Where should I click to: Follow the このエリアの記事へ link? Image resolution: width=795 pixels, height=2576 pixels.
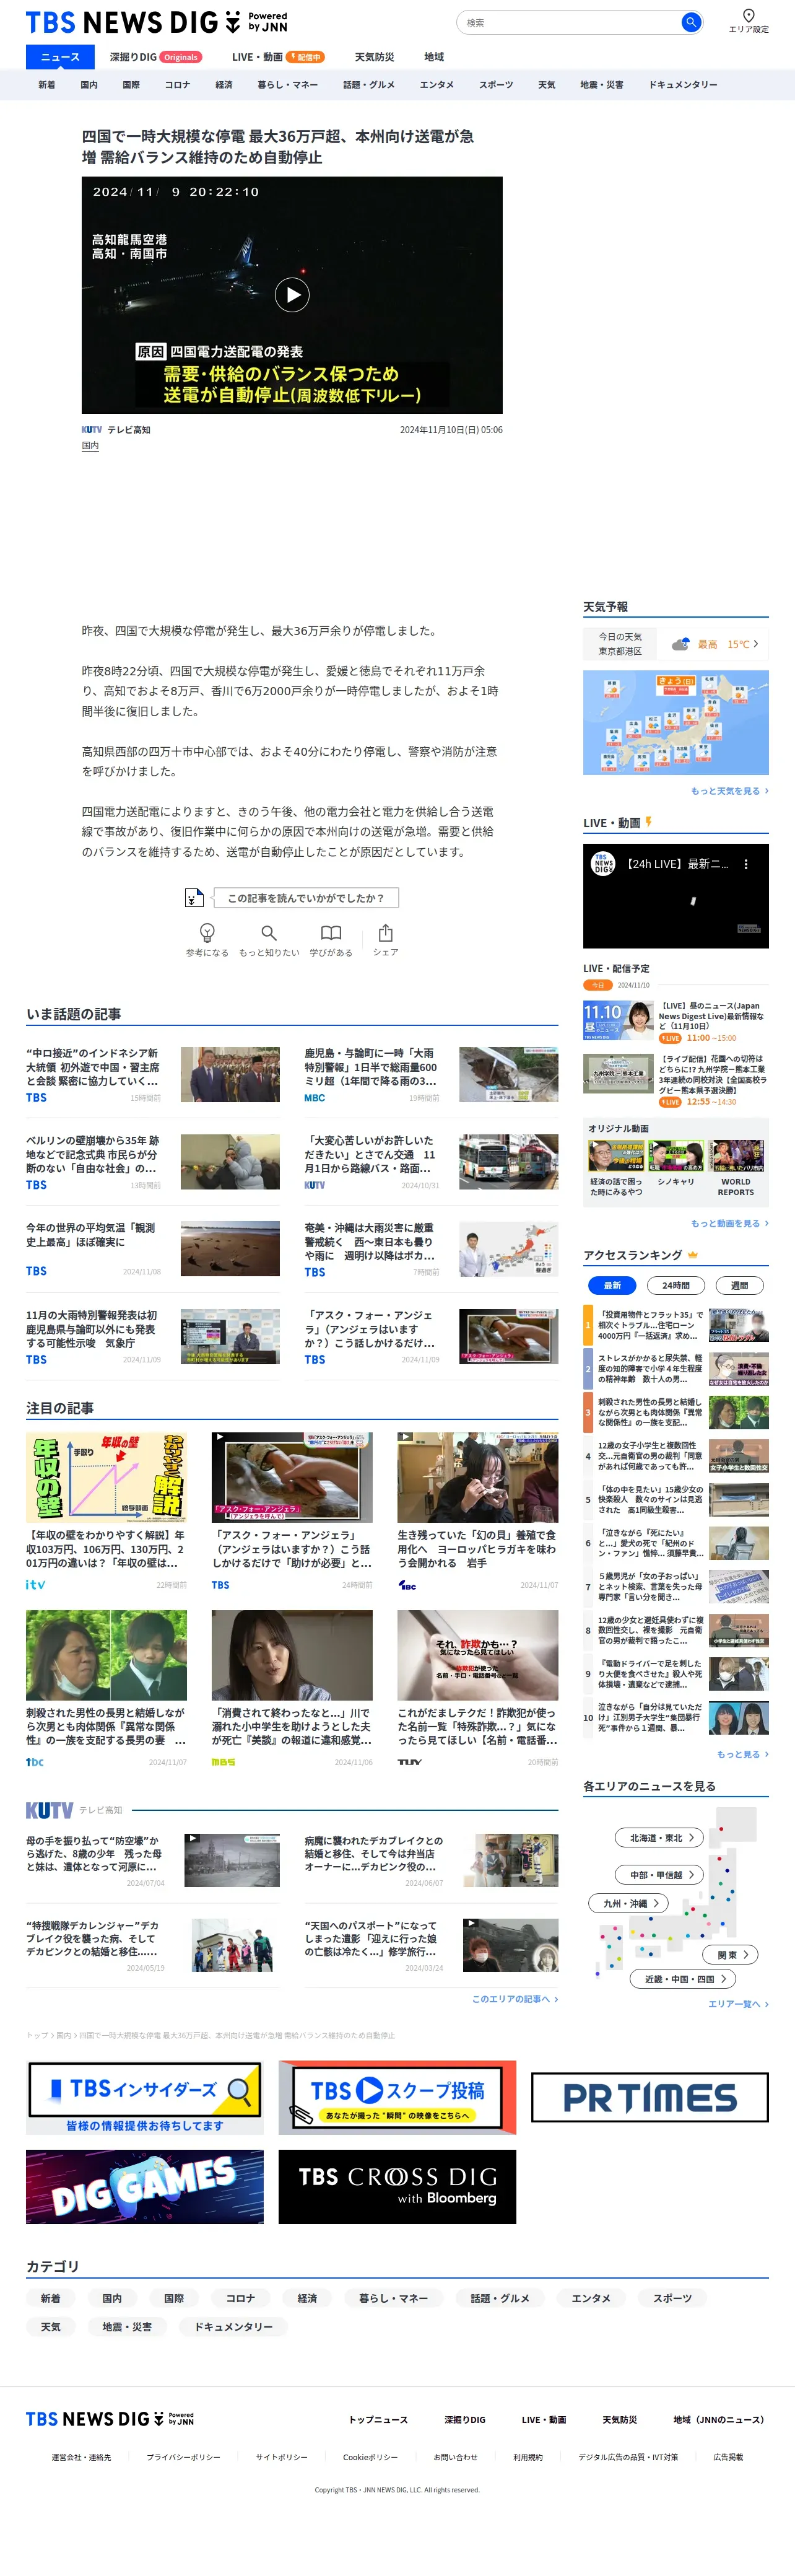pyautogui.click(x=515, y=1998)
